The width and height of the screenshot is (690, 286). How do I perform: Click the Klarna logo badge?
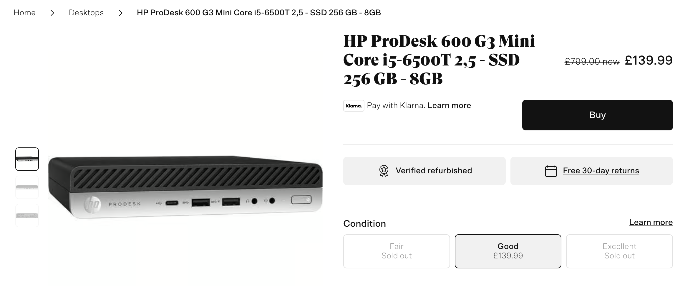click(x=354, y=106)
